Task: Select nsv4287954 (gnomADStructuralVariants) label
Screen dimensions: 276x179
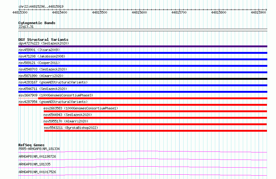Action: 53,102
